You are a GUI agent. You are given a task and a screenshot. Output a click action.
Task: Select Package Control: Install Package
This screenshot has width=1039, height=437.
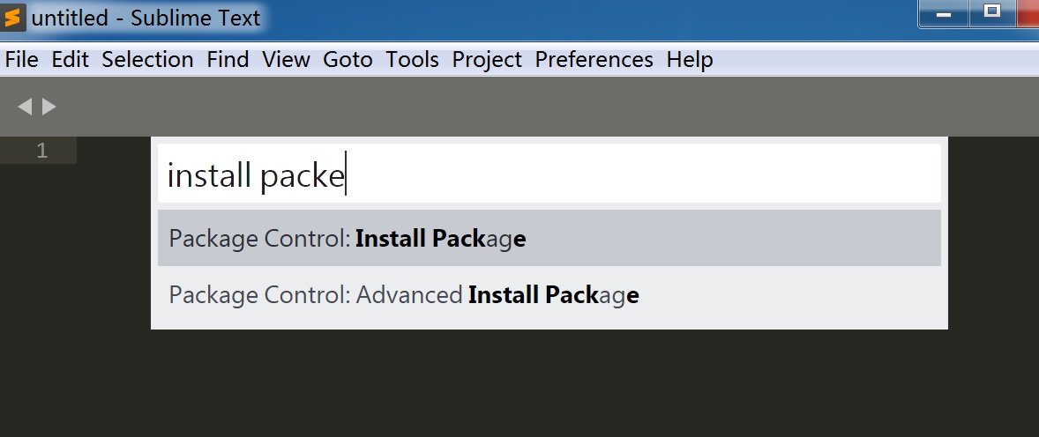point(549,239)
